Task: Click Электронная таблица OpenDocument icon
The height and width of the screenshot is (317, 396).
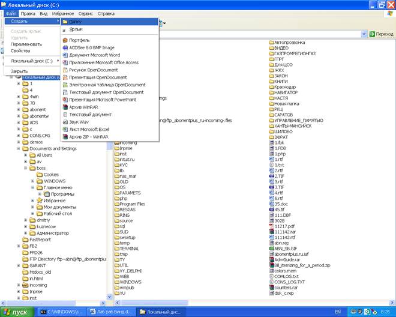Action: (65, 85)
